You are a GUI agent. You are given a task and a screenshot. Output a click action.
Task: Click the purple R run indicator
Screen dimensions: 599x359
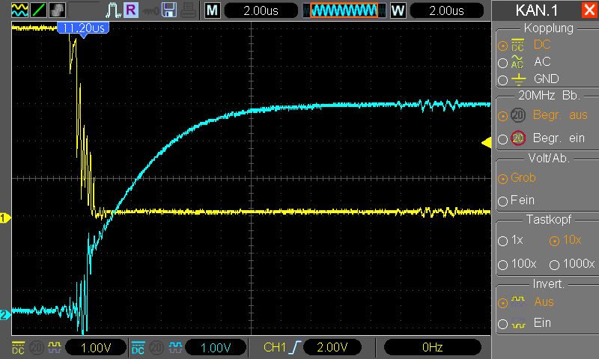point(131,10)
